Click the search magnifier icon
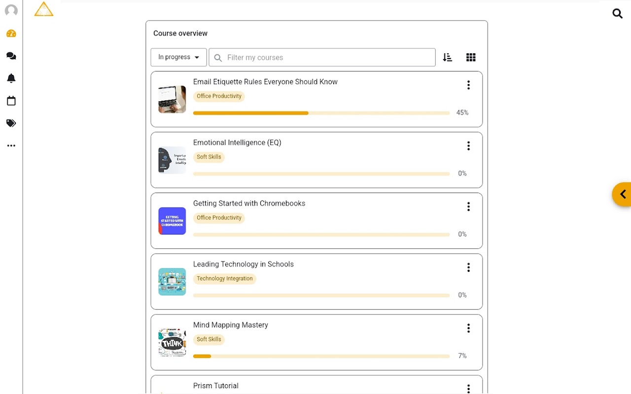The image size is (631, 394). pos(617,14)
